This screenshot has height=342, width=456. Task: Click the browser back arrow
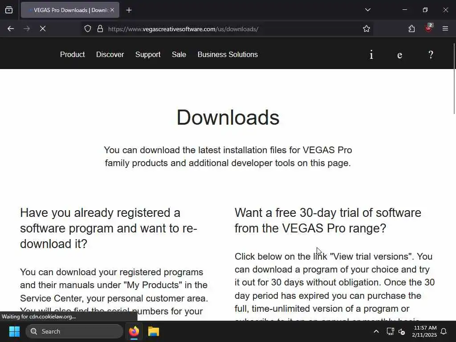[x=11, y=29]
